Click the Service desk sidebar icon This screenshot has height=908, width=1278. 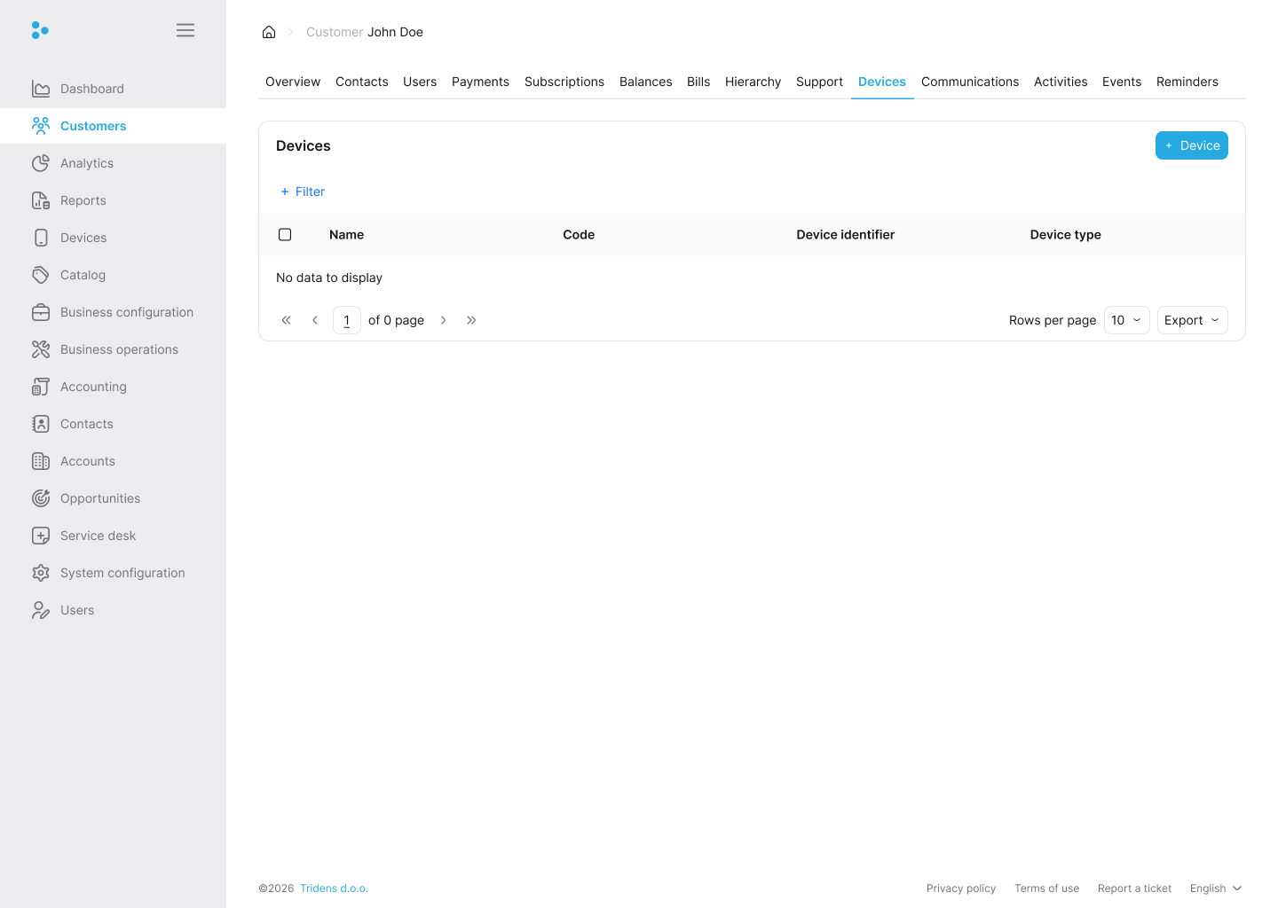pyautogui.click(x=41, y=536)
